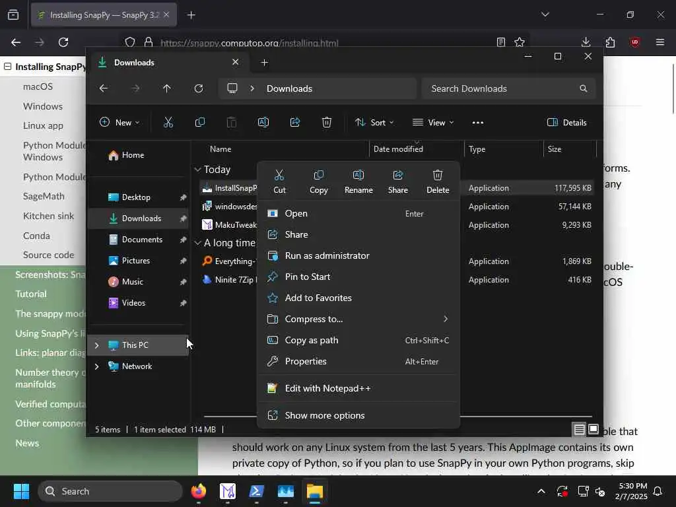The width and height of the screenshot is (676, 507).
Task: Refresh the Downloads folder view
Action: point(198,88)
